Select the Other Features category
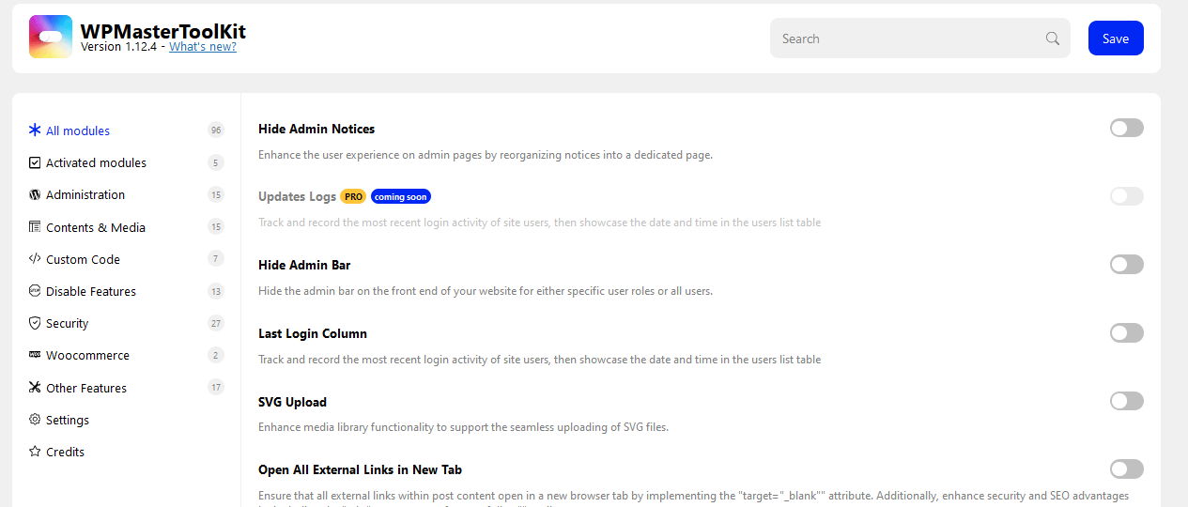 click(x=126, y=388)
